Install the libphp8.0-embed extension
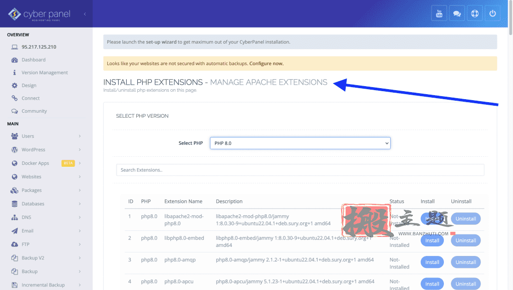The image size is (513, 290). [432, 240]
